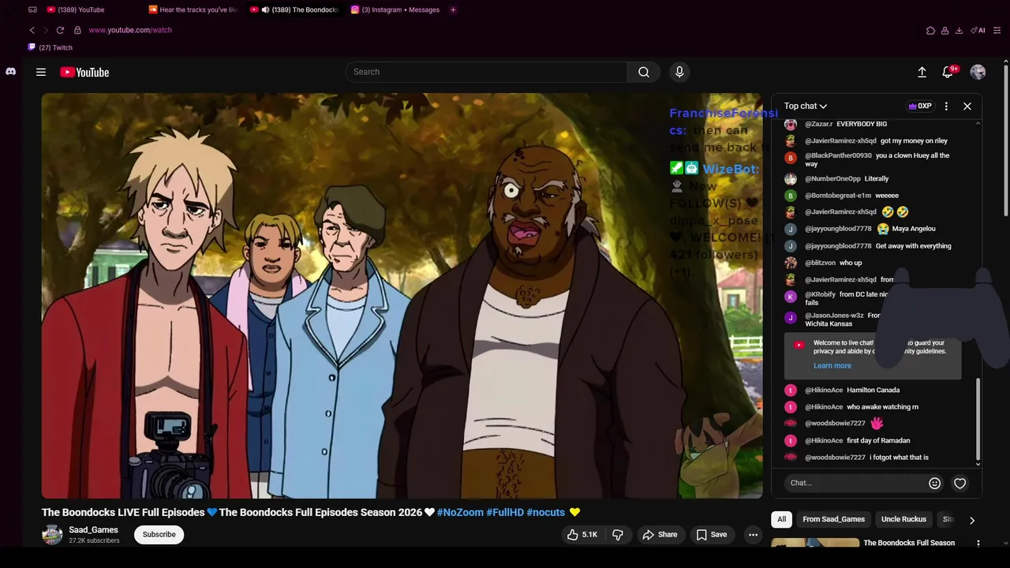Open the 0XP channel points badge

pos(920,106)
